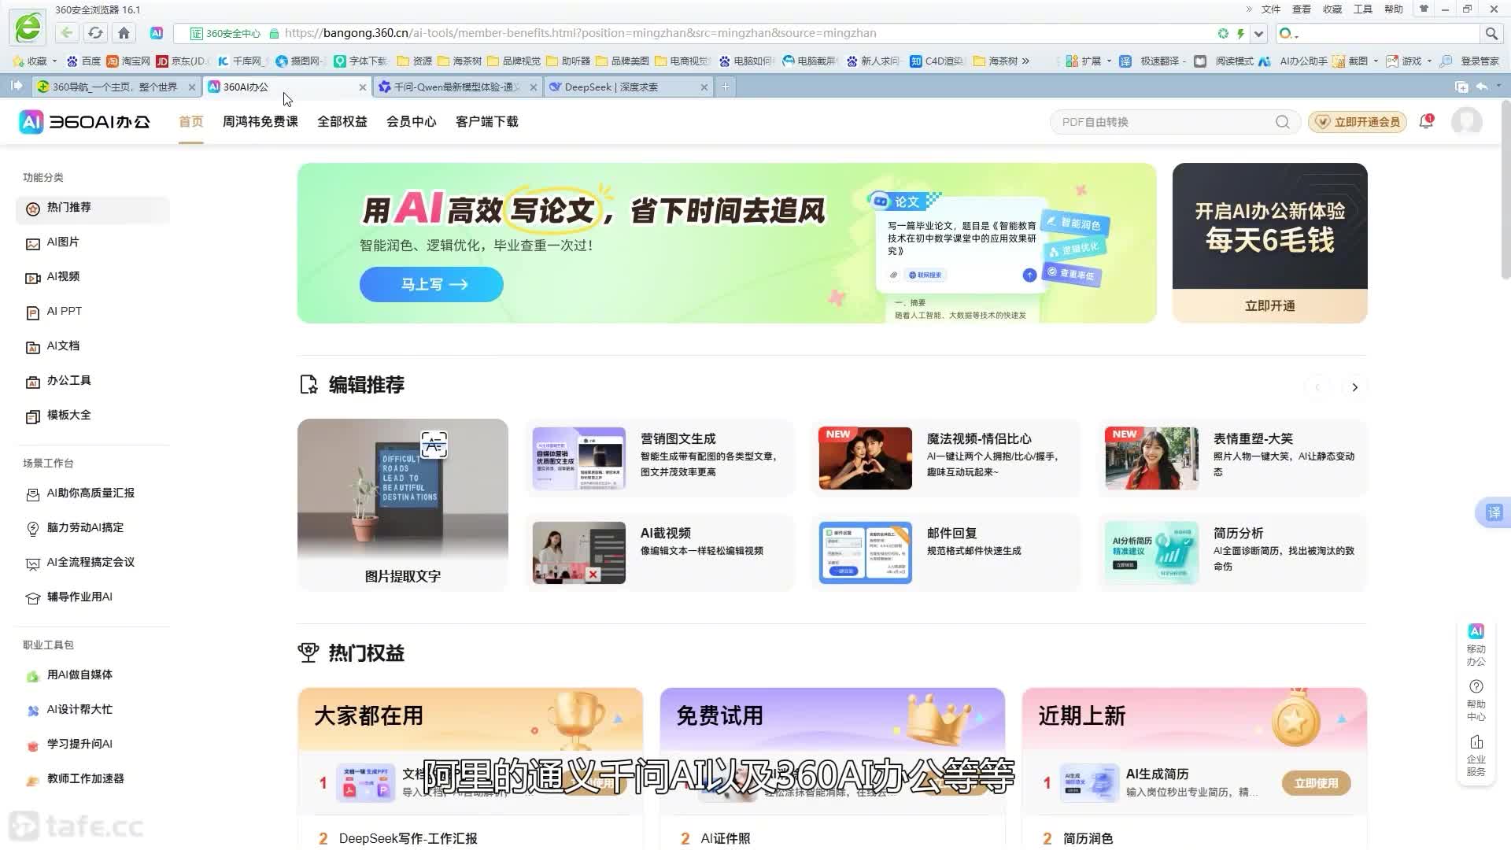
Task: Open 工具 browser menu
Action: click(1363, 9)
